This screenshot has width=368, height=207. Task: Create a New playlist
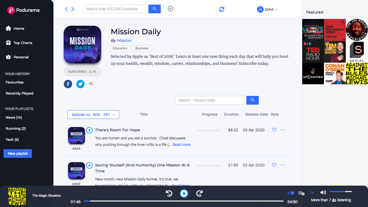point(18,153)
